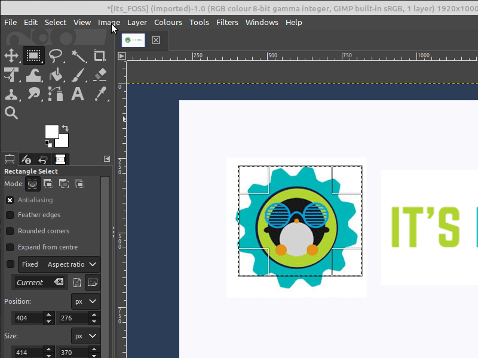The width and height of the screenshot is (478, 358).
Task: Choose the Bucket Fill tool
Action: (56, 75)
